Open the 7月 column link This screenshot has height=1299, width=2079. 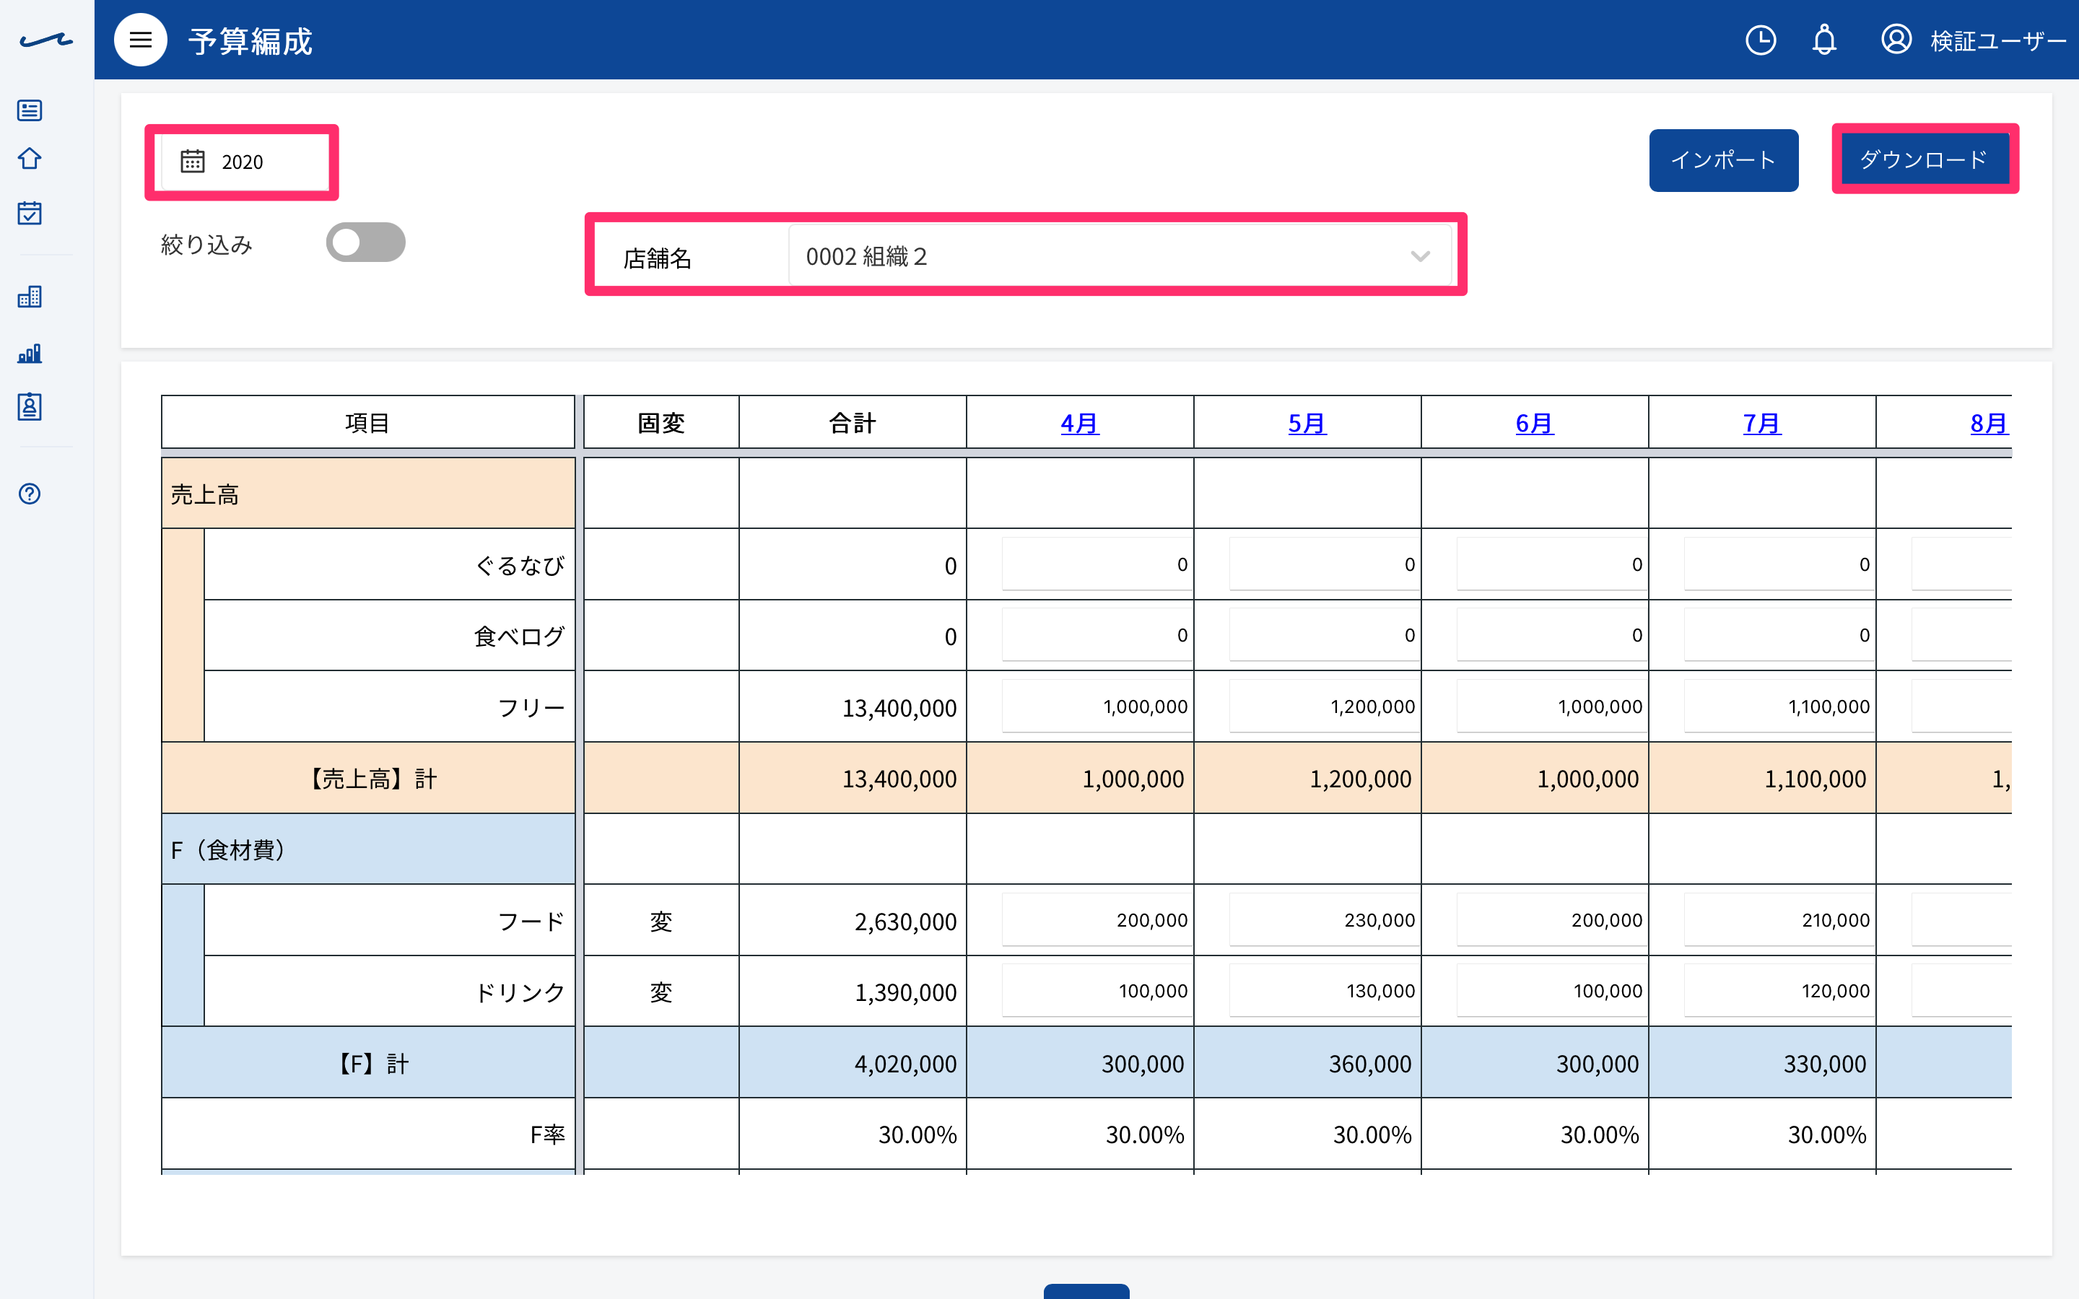pos(1761,423)
